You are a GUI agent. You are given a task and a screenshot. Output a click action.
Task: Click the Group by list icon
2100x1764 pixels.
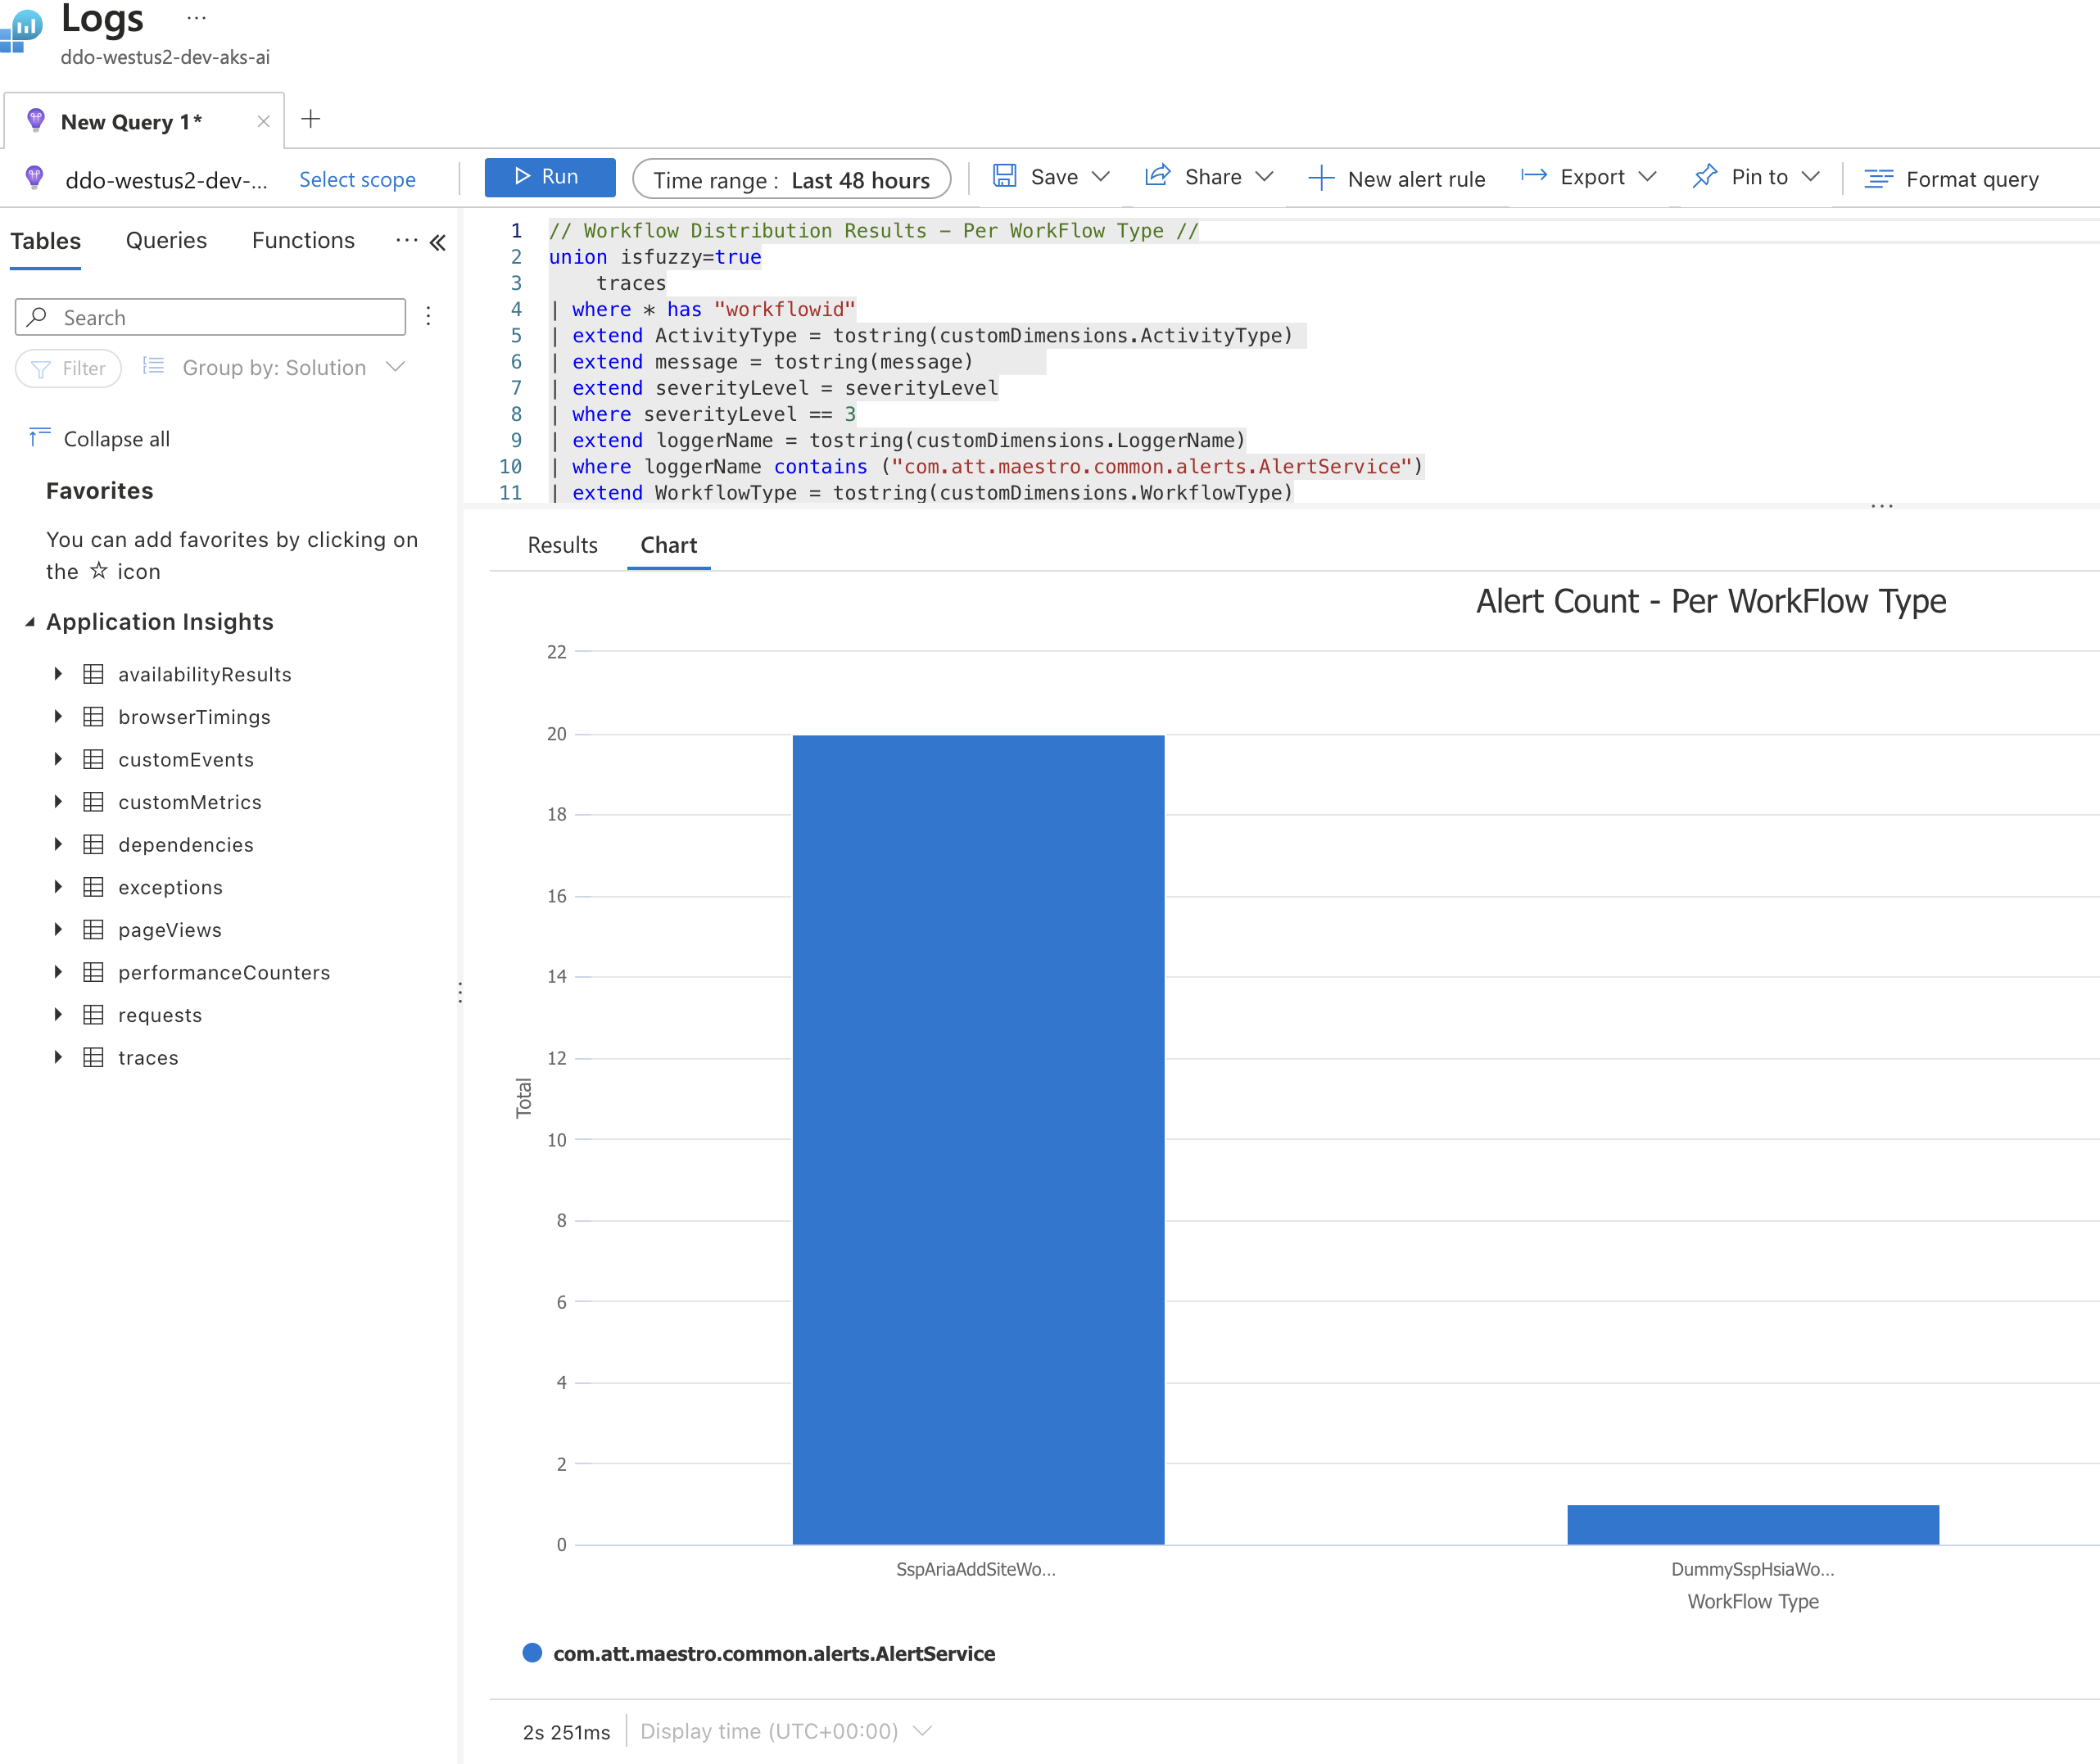153,366
